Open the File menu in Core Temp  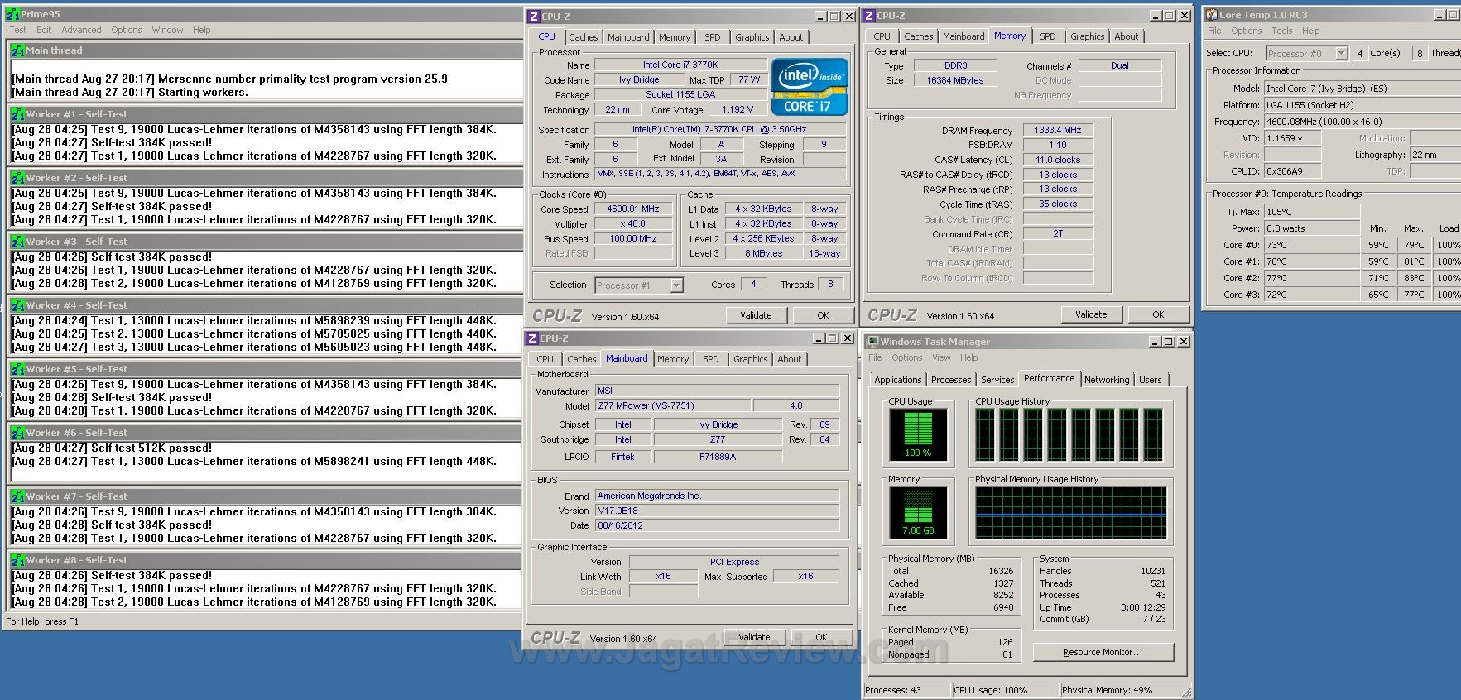pyautogui.click(x=1214, y=31)
